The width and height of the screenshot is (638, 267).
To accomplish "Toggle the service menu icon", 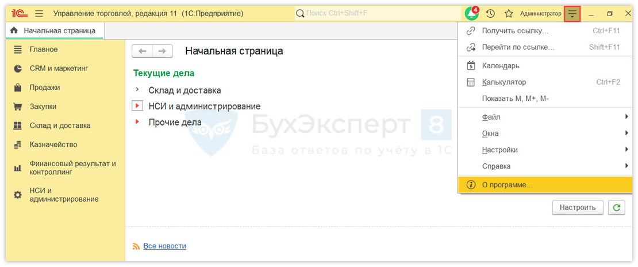I will (x=572, y=14).
